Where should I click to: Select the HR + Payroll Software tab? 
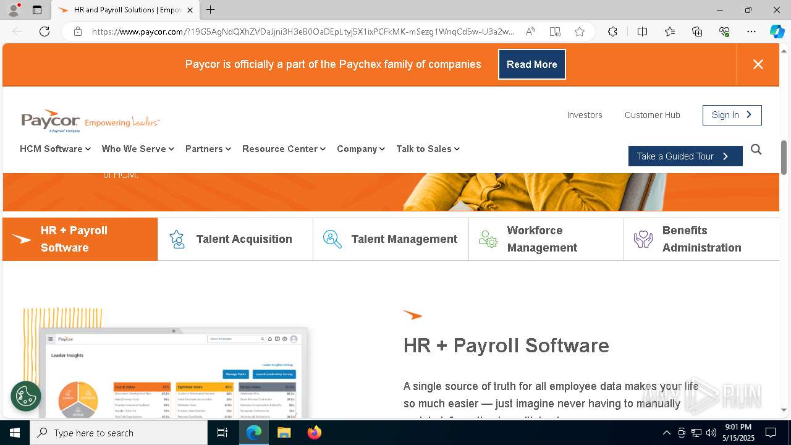tap(80, 239)
